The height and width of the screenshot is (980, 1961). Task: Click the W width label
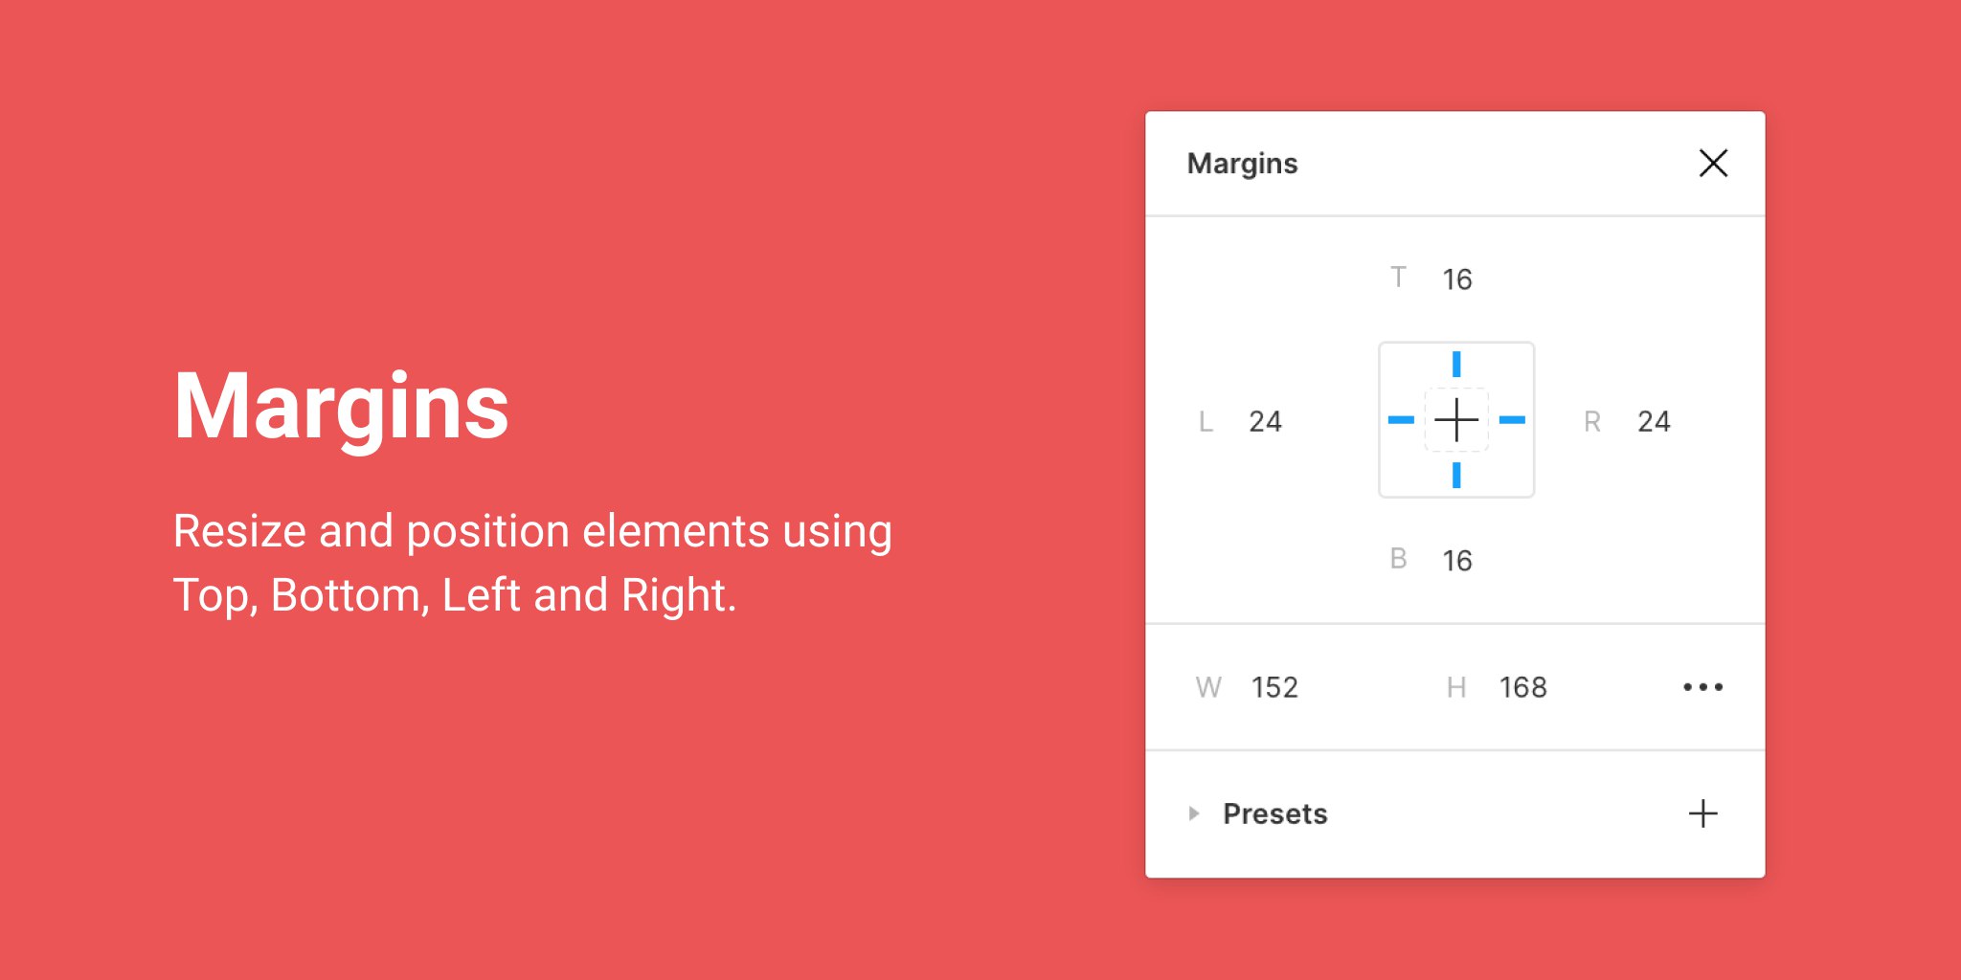pyautogui.click(x=1208, y=687)
